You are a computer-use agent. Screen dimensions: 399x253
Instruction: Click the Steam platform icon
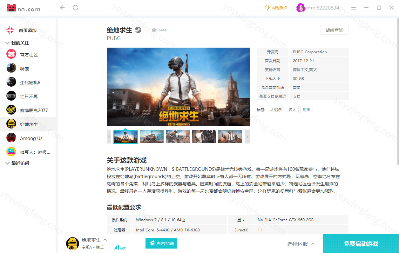pos(138,30)
